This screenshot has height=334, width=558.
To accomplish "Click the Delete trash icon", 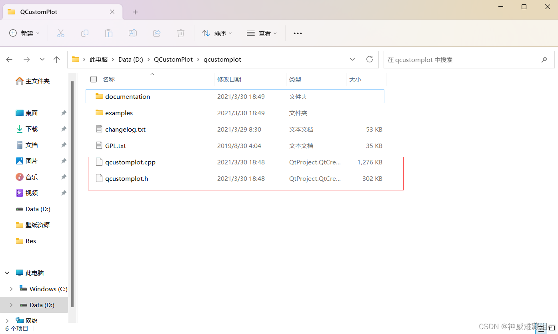I will (x=181, y=33).
